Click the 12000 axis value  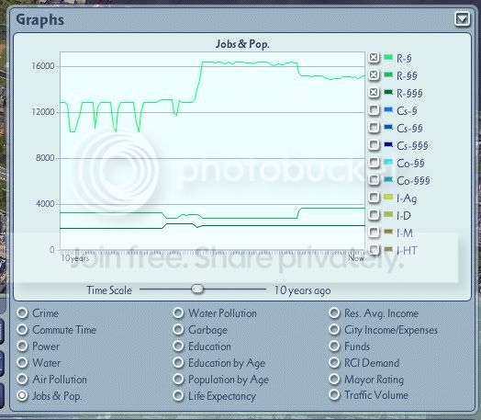click(43, 112)
